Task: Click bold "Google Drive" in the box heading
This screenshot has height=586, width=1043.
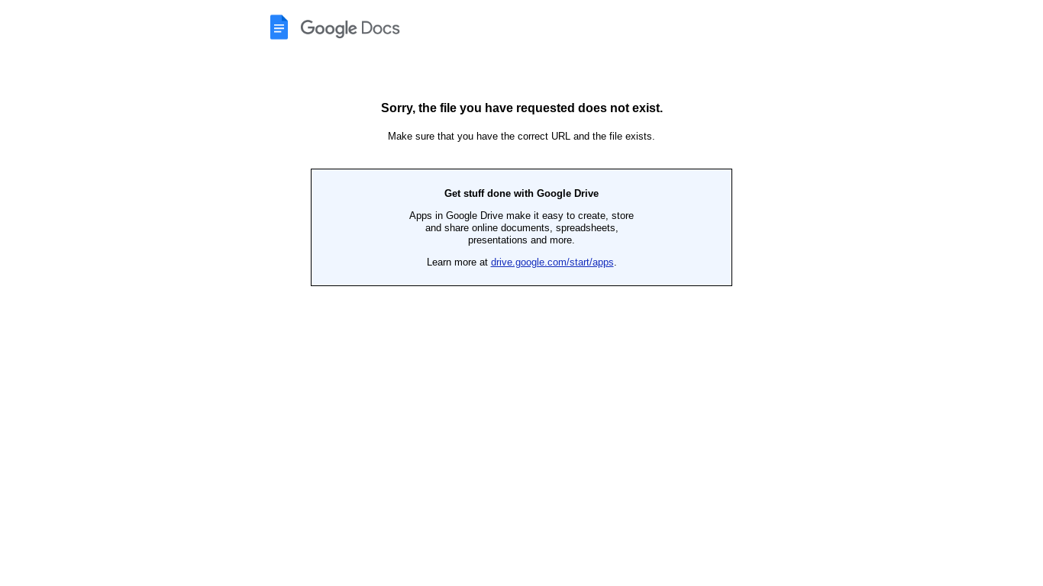Action: click(567, 194)
